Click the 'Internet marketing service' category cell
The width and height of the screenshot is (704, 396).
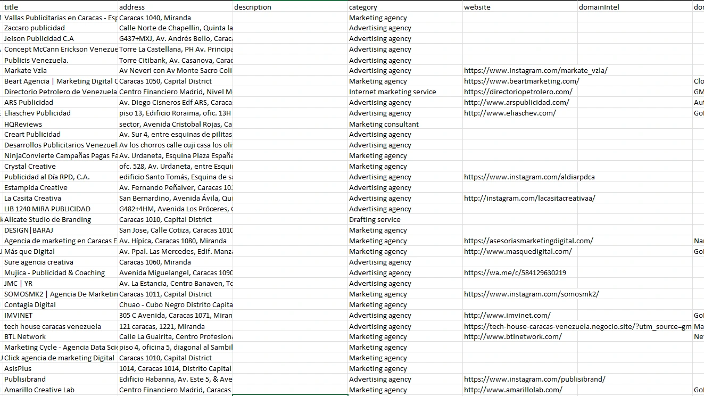(405, 92)
